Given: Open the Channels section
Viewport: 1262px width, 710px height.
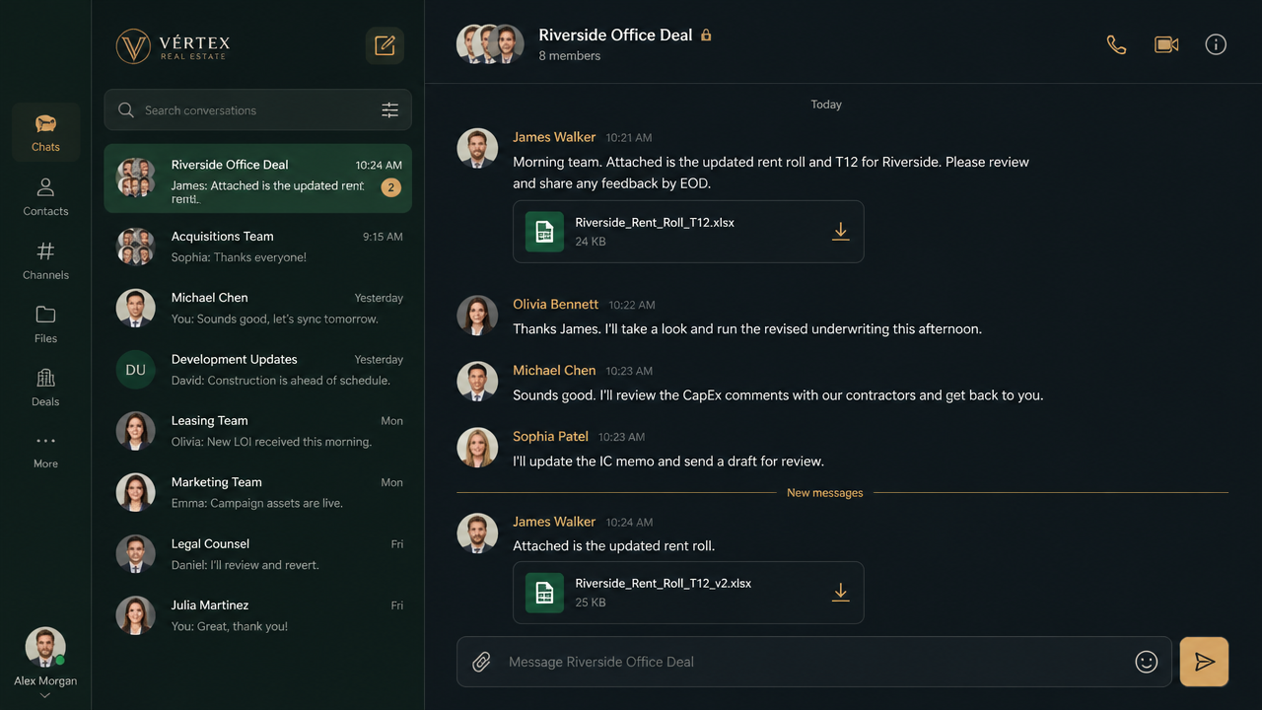Looking at the screenshot, I should 45,261.
